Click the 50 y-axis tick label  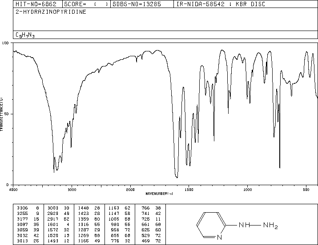point(6,114)
